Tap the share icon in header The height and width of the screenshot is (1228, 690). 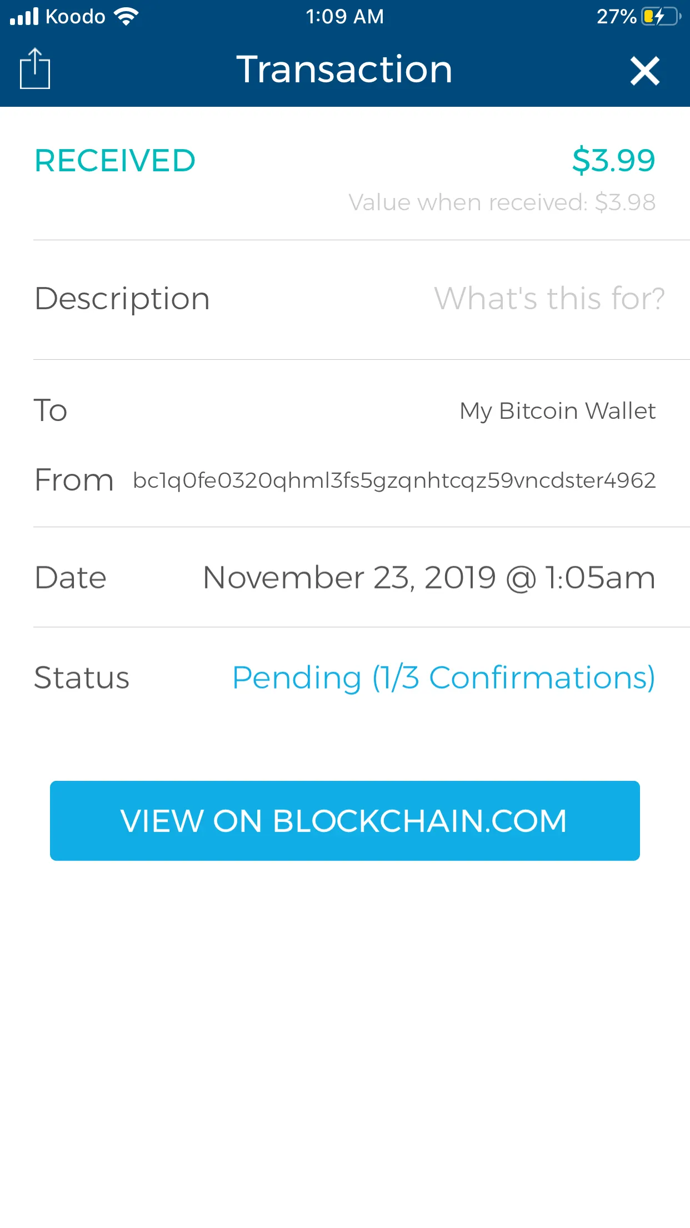click(35, 69)
